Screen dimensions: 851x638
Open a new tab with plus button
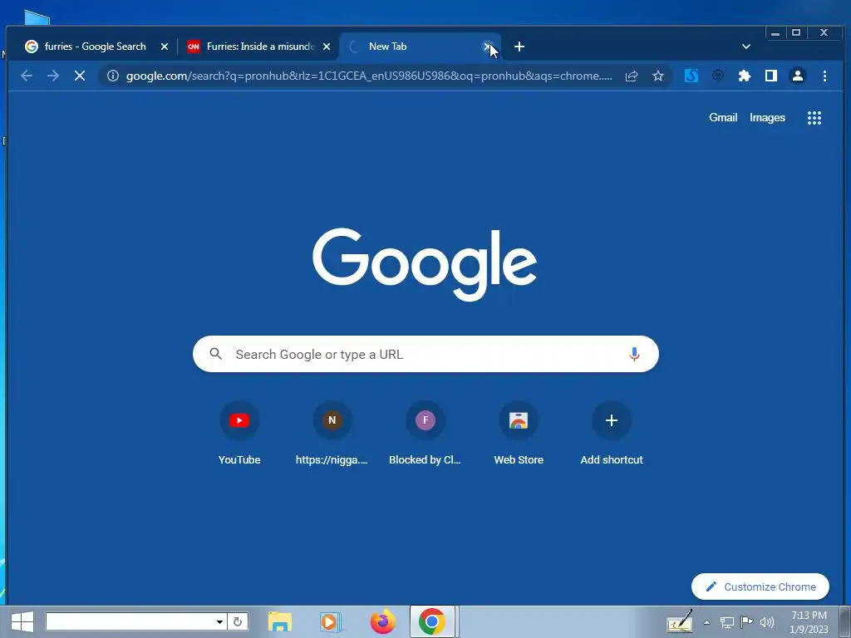point(519,47)
